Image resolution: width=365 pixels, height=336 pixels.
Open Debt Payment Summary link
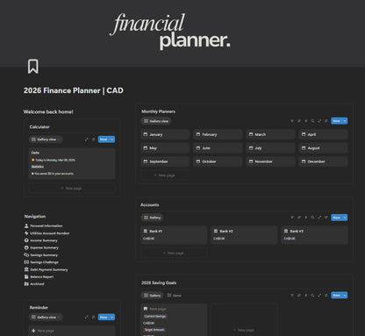[x=46, y=269]
